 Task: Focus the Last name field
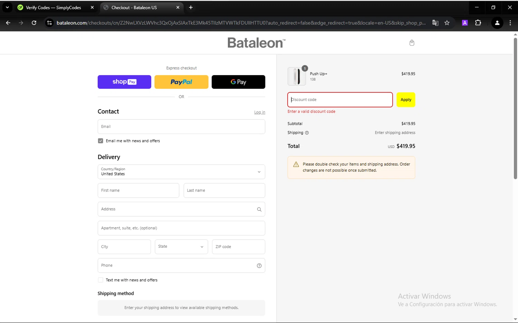[224, 190]
